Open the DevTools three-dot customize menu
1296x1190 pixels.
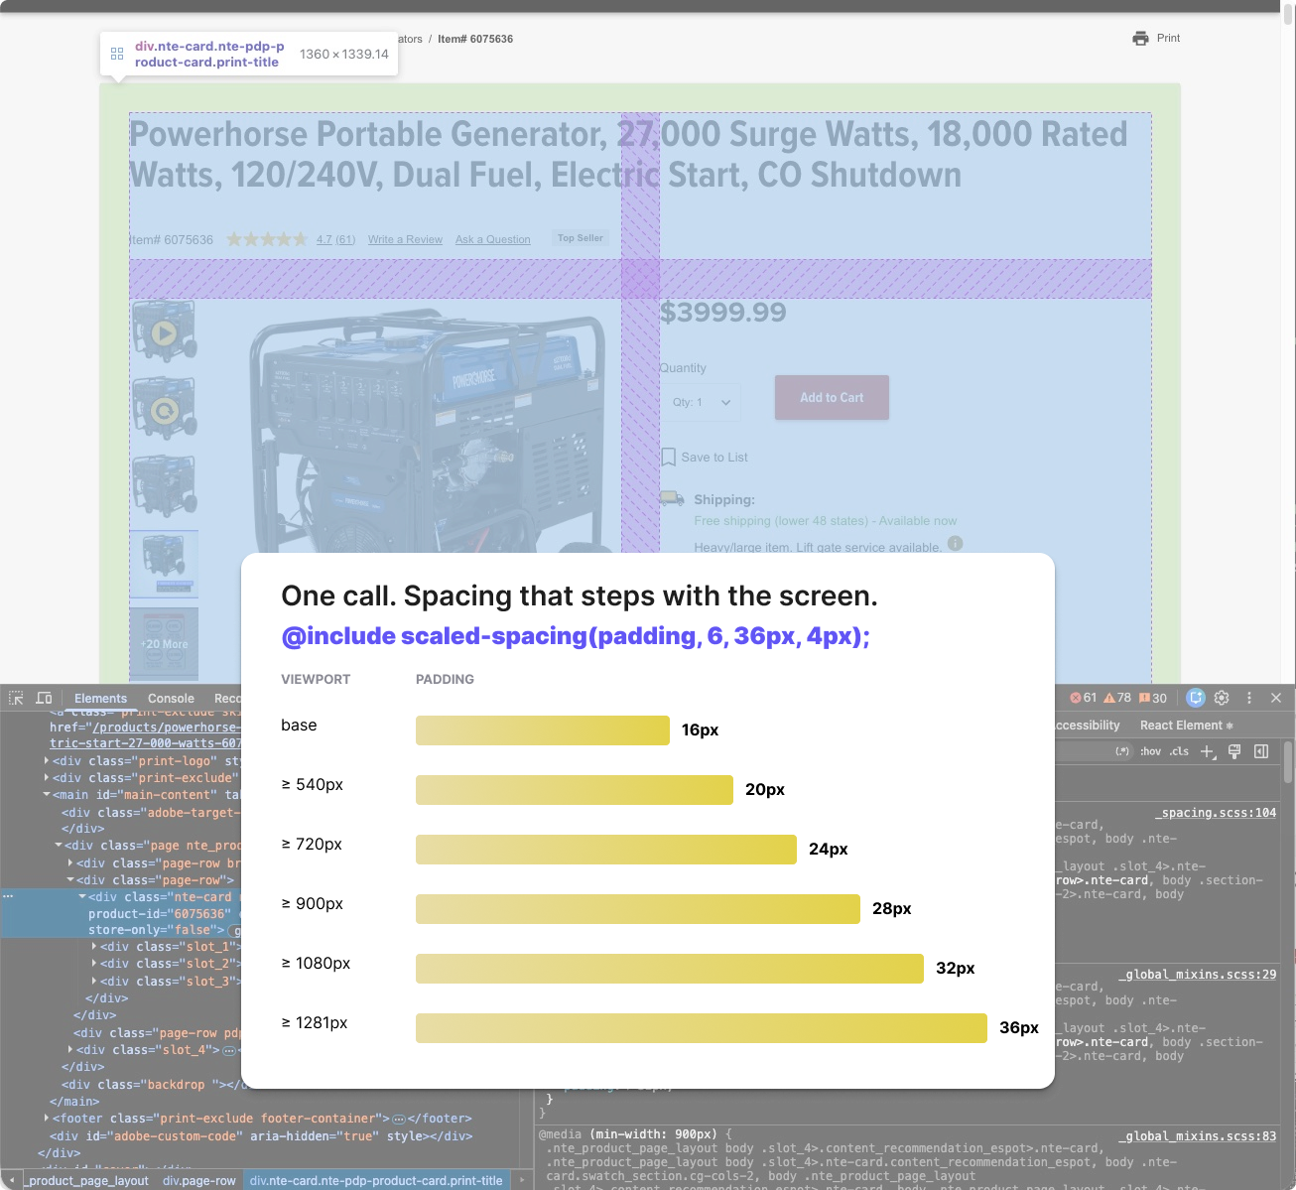click(x=1249, y=698)
